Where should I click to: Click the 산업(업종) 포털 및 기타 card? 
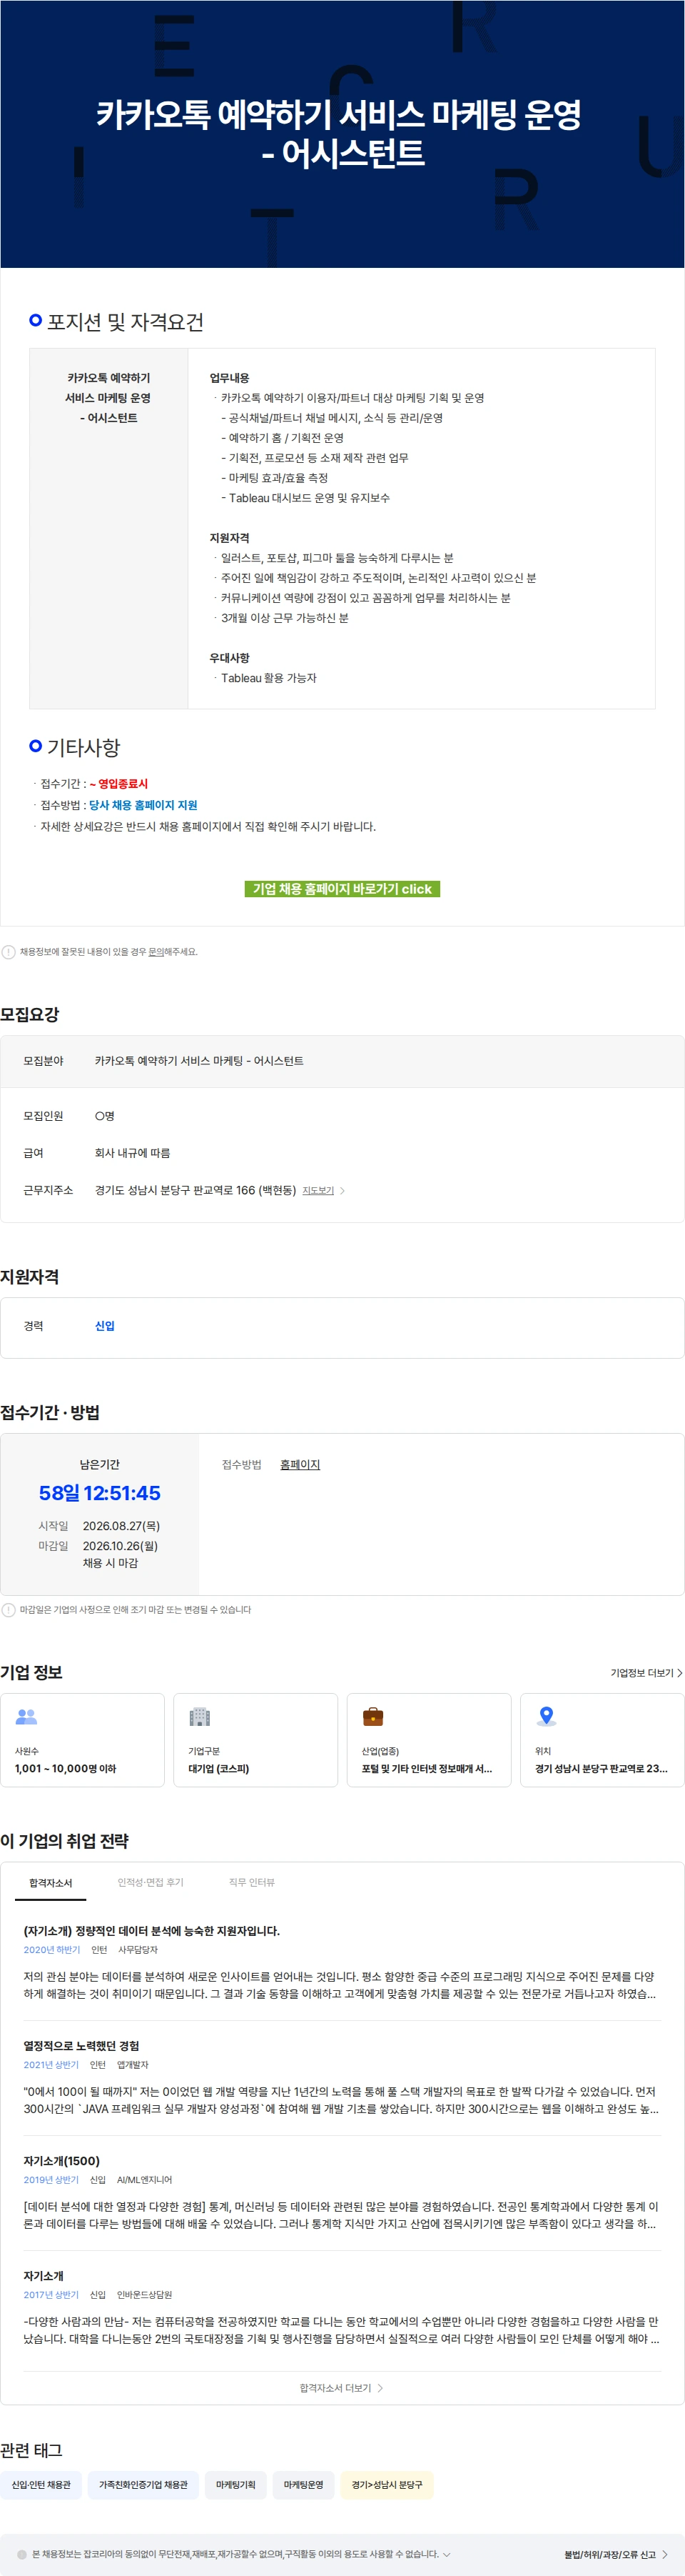click(x=428, y=1740)
